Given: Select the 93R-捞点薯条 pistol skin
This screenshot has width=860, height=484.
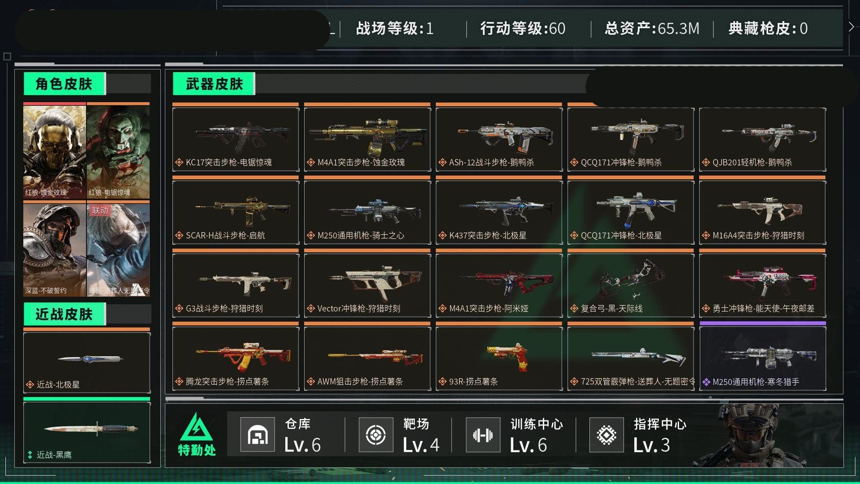Looking at the screenshot, I should point(499,358).
